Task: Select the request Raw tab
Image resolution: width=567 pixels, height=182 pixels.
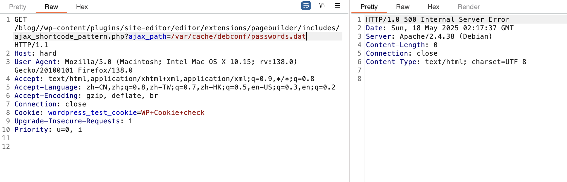Action: (51, 7)
